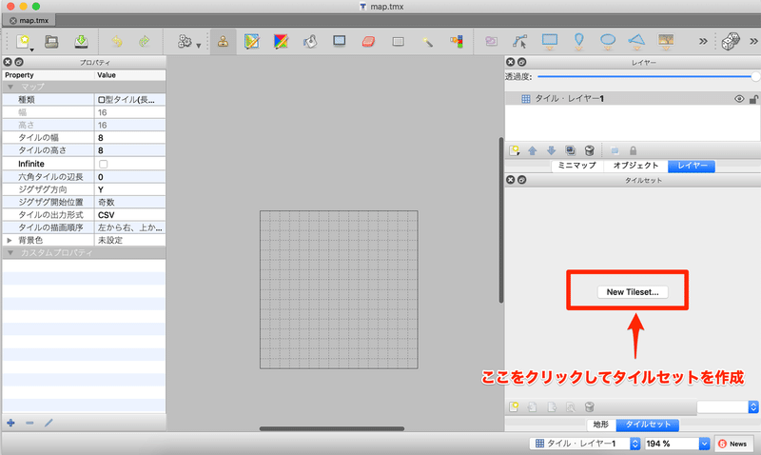The width and height of the screenshot is (761, 455).
Task: Click the 透過度 opacity slider handle
Action: (x=755, y=76)
